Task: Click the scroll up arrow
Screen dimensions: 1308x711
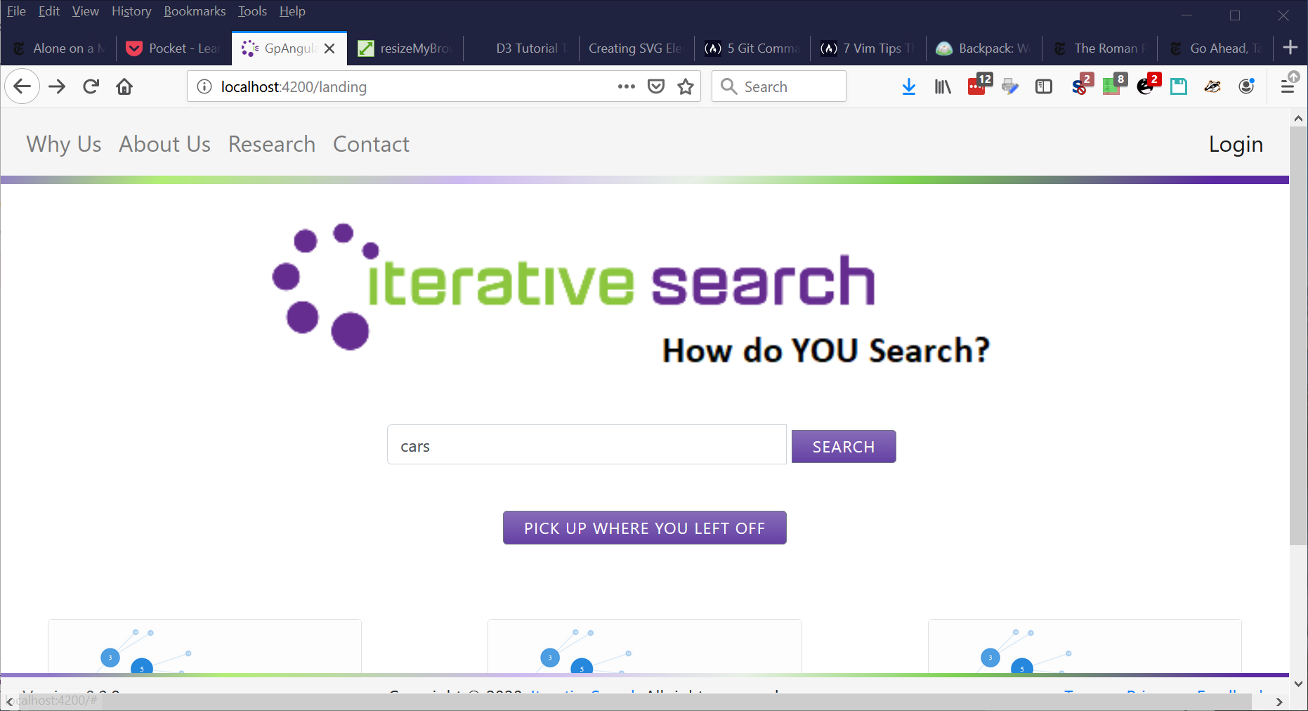Action: [1298, 119]
